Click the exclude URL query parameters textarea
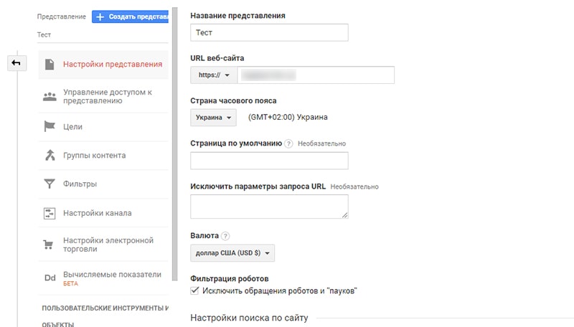This screenshot has height=327, width=574. click(269, 207)
